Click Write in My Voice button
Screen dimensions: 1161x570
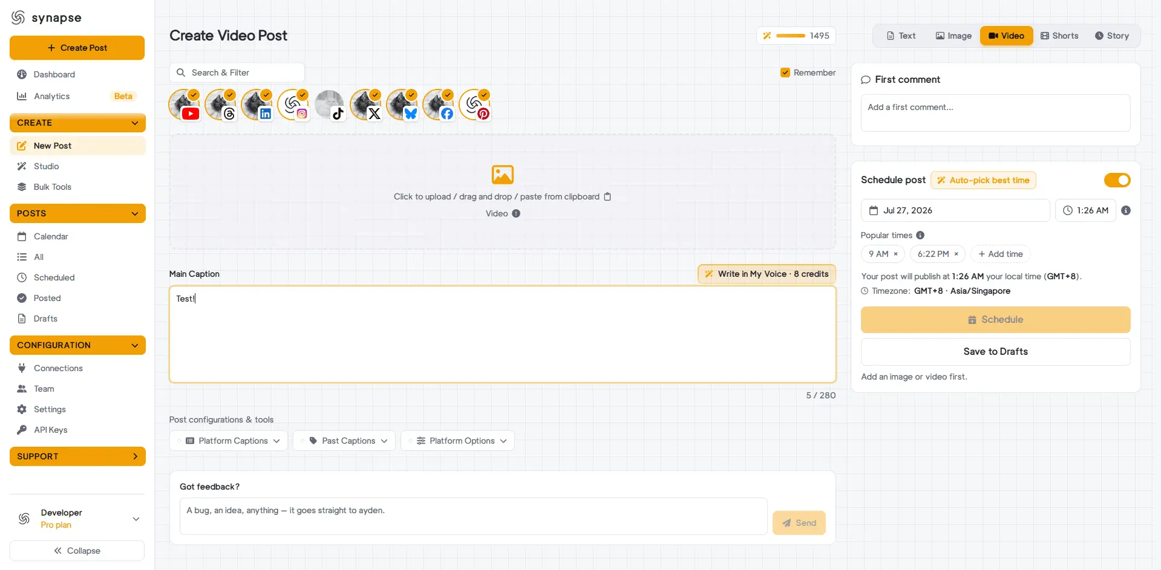point(767,274)
